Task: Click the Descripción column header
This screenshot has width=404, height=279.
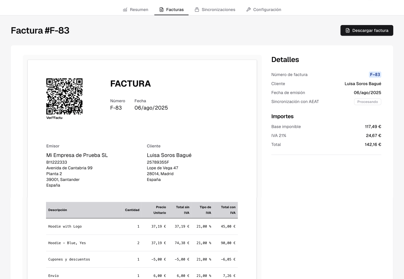Action: (58, 210)
